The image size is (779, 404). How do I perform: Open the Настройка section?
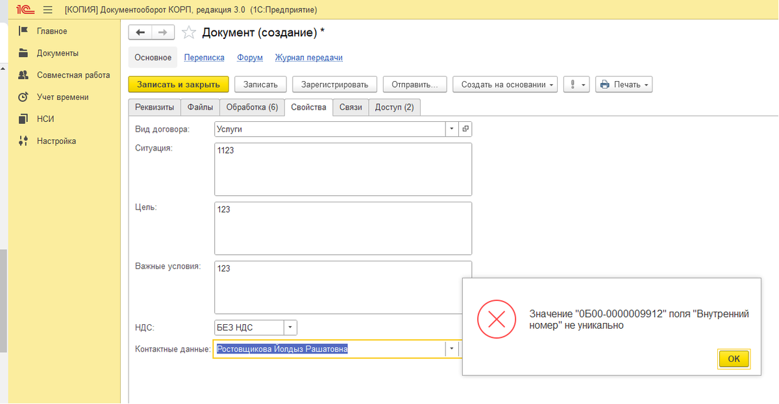[56, 141]
